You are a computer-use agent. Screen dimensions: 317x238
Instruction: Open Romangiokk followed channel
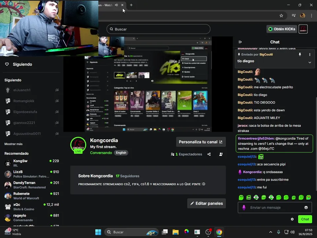point(32,101)
